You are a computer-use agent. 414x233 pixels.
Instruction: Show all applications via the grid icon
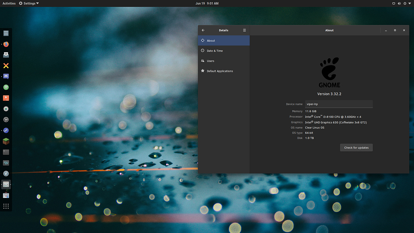tap(6, 206)
